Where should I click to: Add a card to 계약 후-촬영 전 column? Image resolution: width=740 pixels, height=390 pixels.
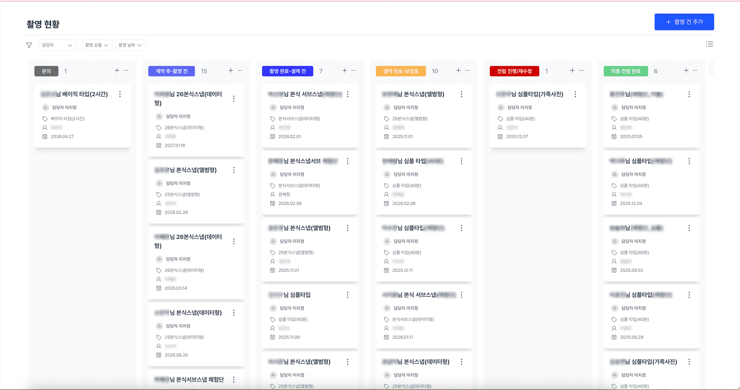[230, 70]
